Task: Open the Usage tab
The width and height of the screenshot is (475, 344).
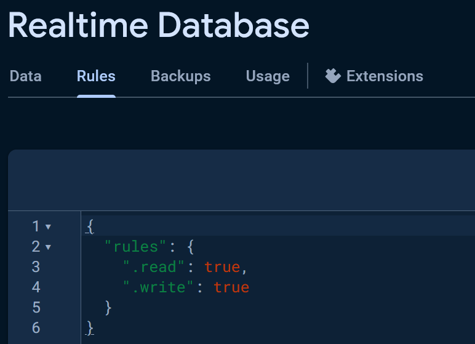Action: pyautogui.click(x=268, y=76)
